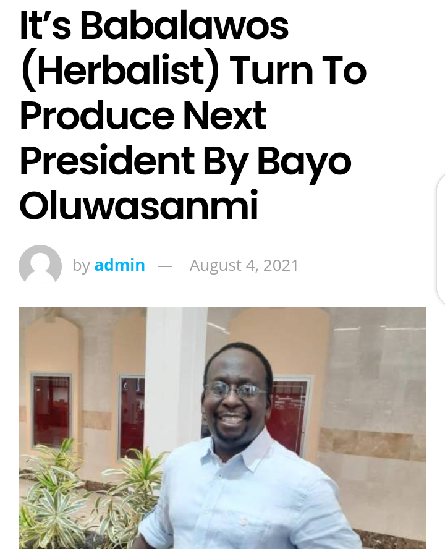Image resolution: width=445 pixels, height=554 pixels.
Task: Open the admin author link
Action: 120,265
